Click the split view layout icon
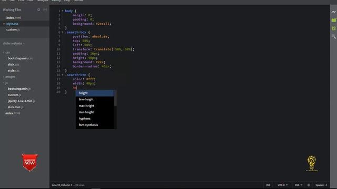The width and height of the screenshot is (337, 189). (x=45, y=9)
